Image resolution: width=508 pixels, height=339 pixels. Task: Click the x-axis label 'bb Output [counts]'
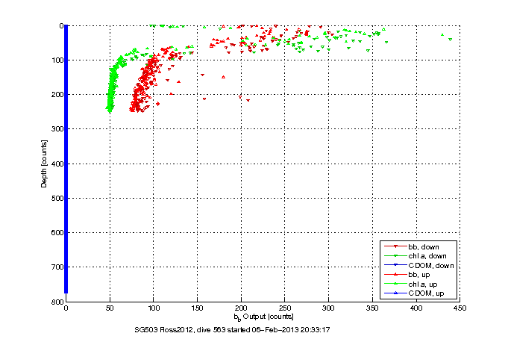(263, 317)
